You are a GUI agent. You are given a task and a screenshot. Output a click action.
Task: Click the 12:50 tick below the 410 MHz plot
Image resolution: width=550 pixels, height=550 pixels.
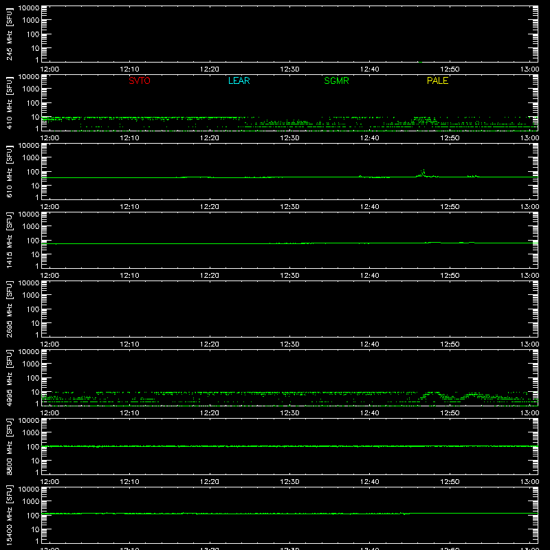pyautogui.click(x=450, y=138)
